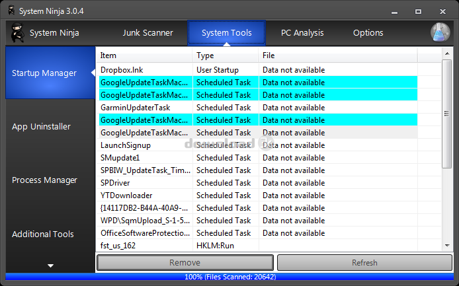
Task: Open the PC Analysis tab
Action: coord(302,33)
